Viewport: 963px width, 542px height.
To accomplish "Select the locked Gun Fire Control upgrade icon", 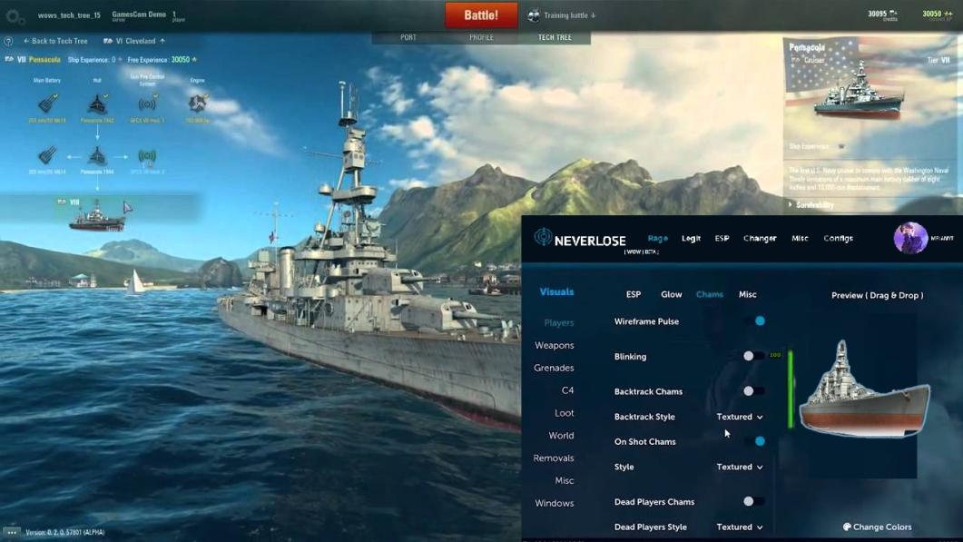I will [x=147, y=156].
